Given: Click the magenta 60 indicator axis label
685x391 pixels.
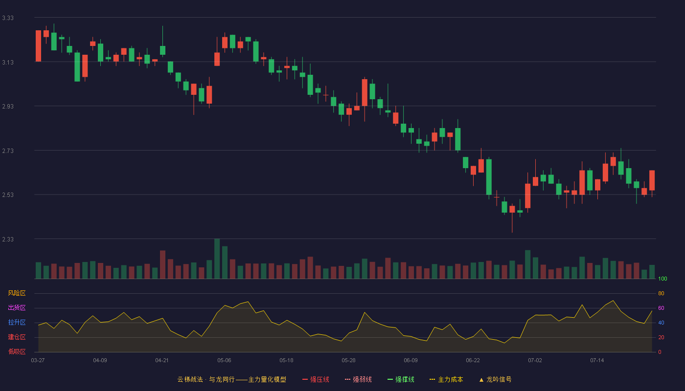Looking at the screenshot, I should point(661,308).
